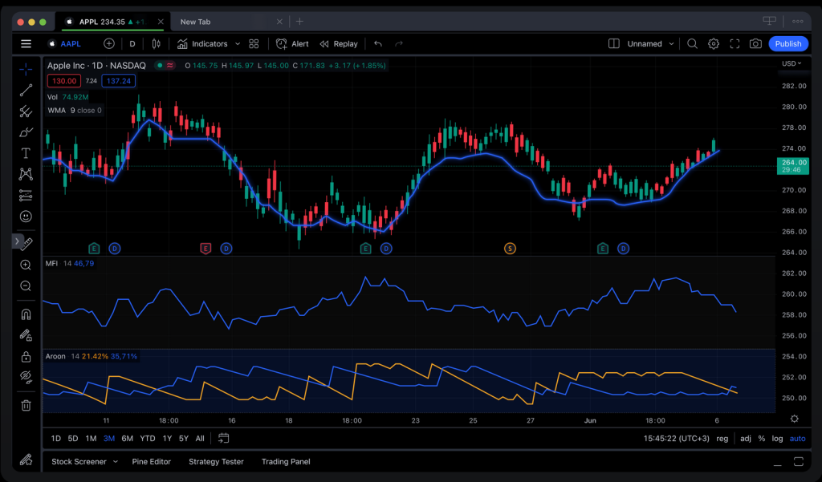The image size is (822, 482).
Task: Toggle adj dividend adjustment
Action: (746, 439)
